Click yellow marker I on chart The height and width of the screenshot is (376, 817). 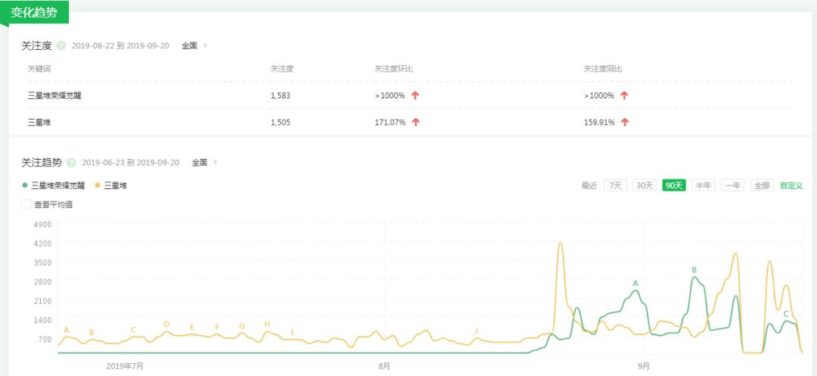(x=292, y=332)
